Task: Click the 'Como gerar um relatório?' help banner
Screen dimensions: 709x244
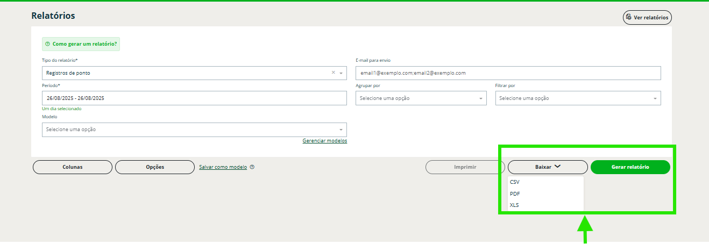Action: [81, 44]
